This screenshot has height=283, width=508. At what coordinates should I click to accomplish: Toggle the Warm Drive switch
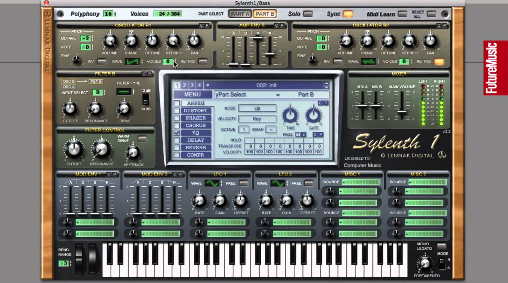pos(142,139)
